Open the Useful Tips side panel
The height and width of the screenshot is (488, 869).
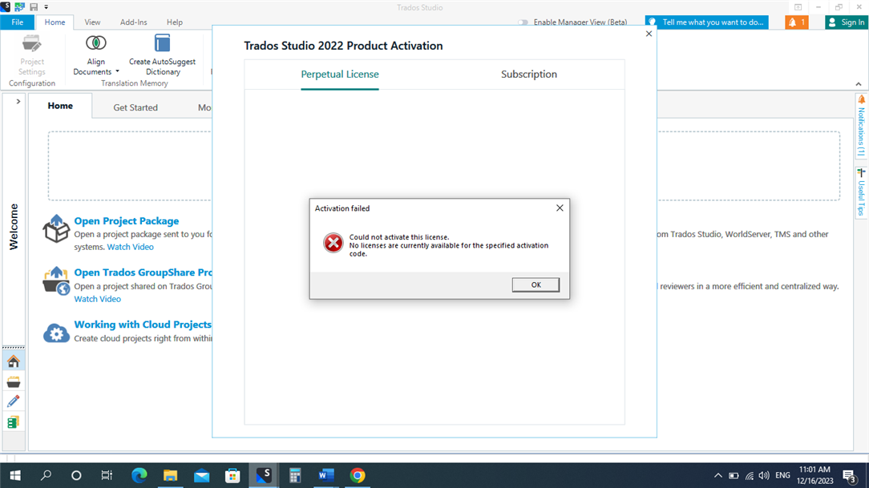[861, 192]
